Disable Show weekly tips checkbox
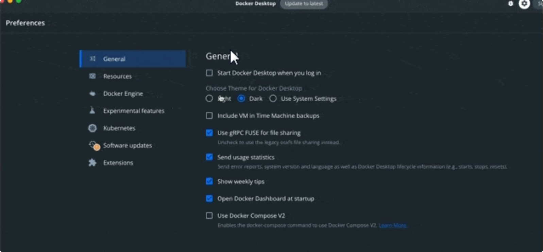The width and height of the screenshot is (543, 252). pyautogui.click(x=209, y=181)
